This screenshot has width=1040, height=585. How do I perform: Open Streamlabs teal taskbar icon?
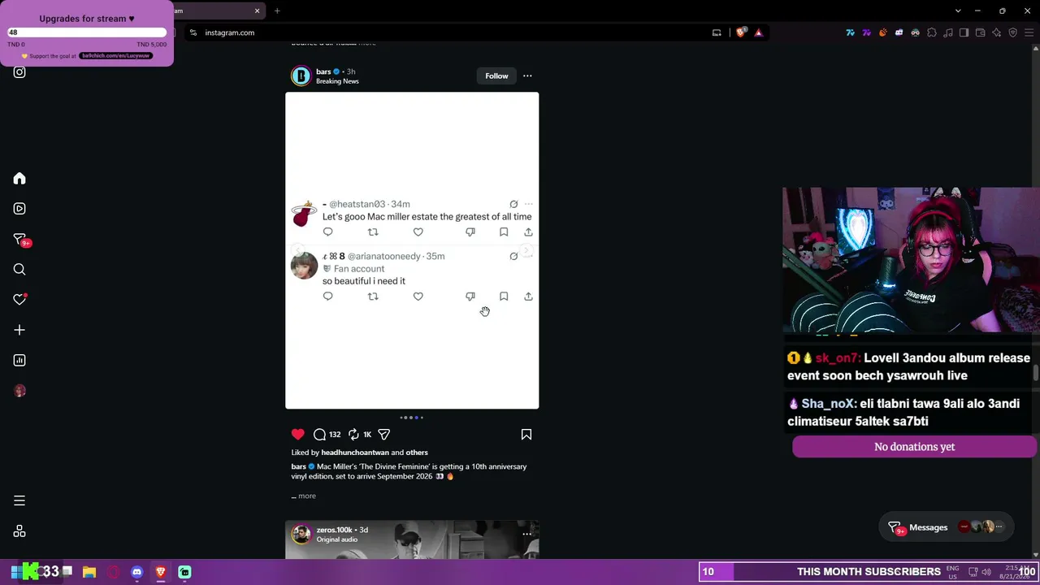tap(184, 572)
